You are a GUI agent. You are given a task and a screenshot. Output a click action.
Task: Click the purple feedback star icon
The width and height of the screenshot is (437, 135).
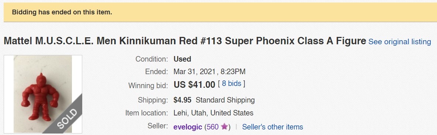click(x=224, y=127)
